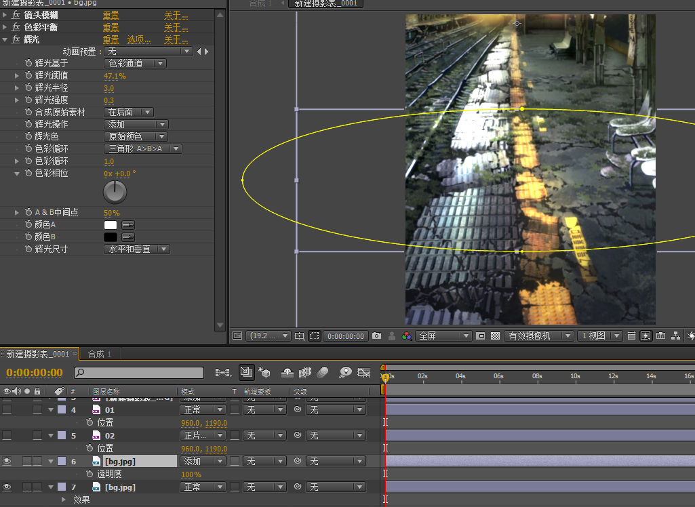Open the 辉光基于 dropdown showing 色彩通道

tap(135, 63)
